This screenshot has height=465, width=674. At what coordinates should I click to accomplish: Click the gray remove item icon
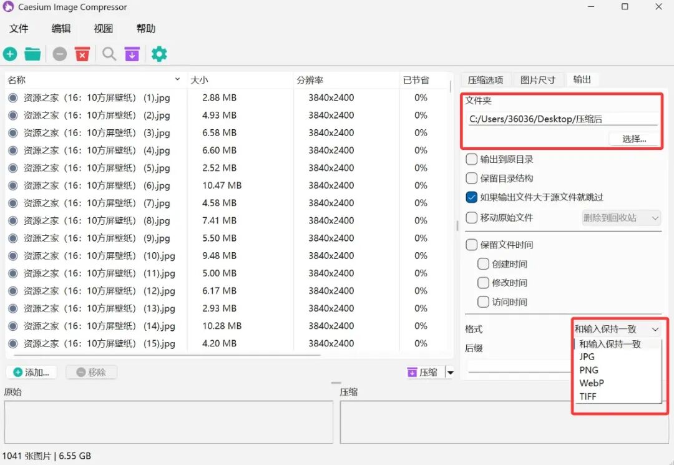click(60, 54)
